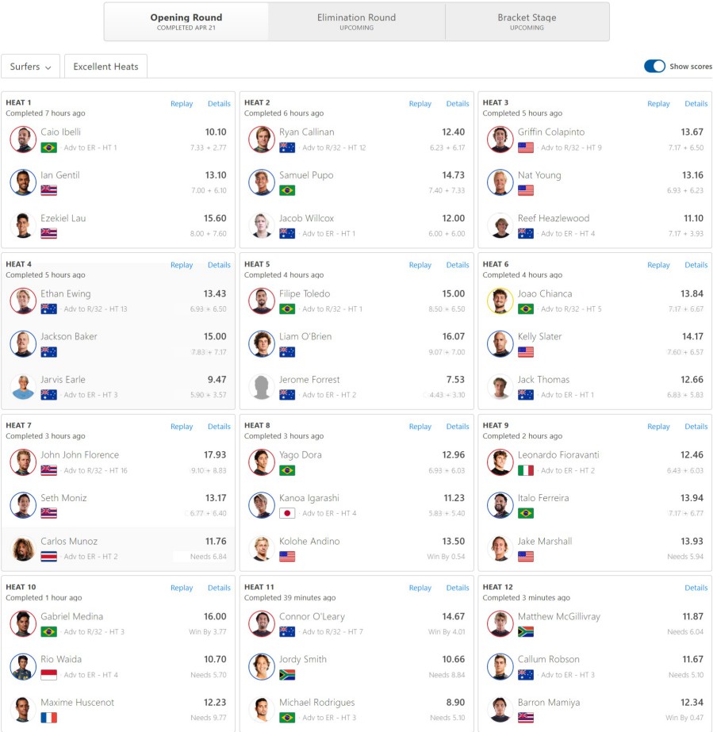Click Ethan Ewing's surfer name
The image size is (713, 732).
click(x=63, y=293)
